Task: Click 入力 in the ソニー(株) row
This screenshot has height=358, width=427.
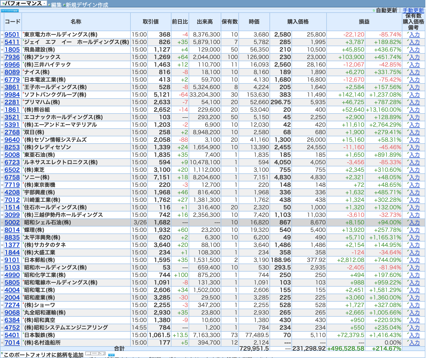Action: click(414, 177)
